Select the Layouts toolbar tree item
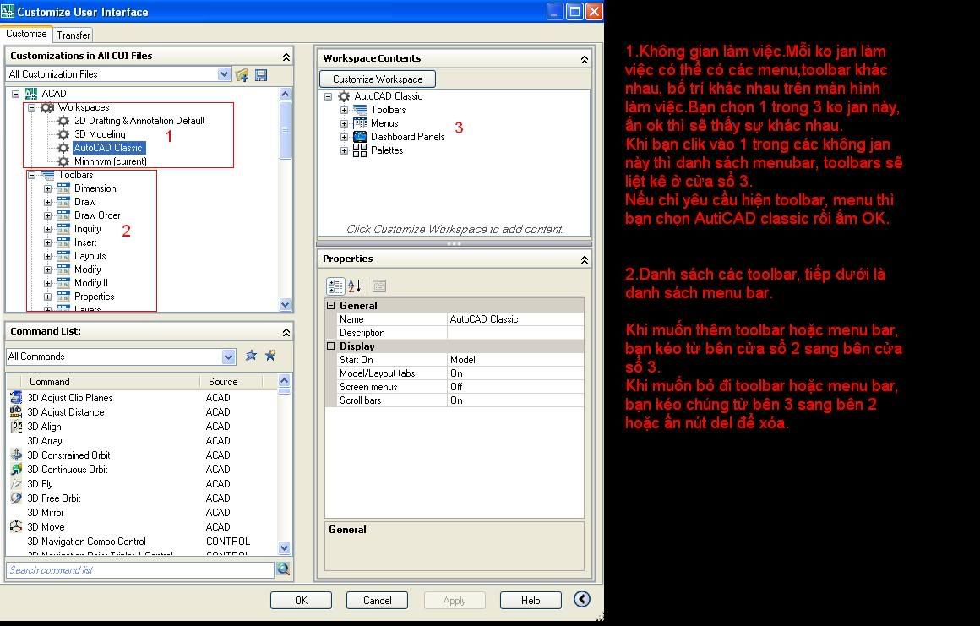This screenshot has width=980, height=626. click(x=90, y=256)
